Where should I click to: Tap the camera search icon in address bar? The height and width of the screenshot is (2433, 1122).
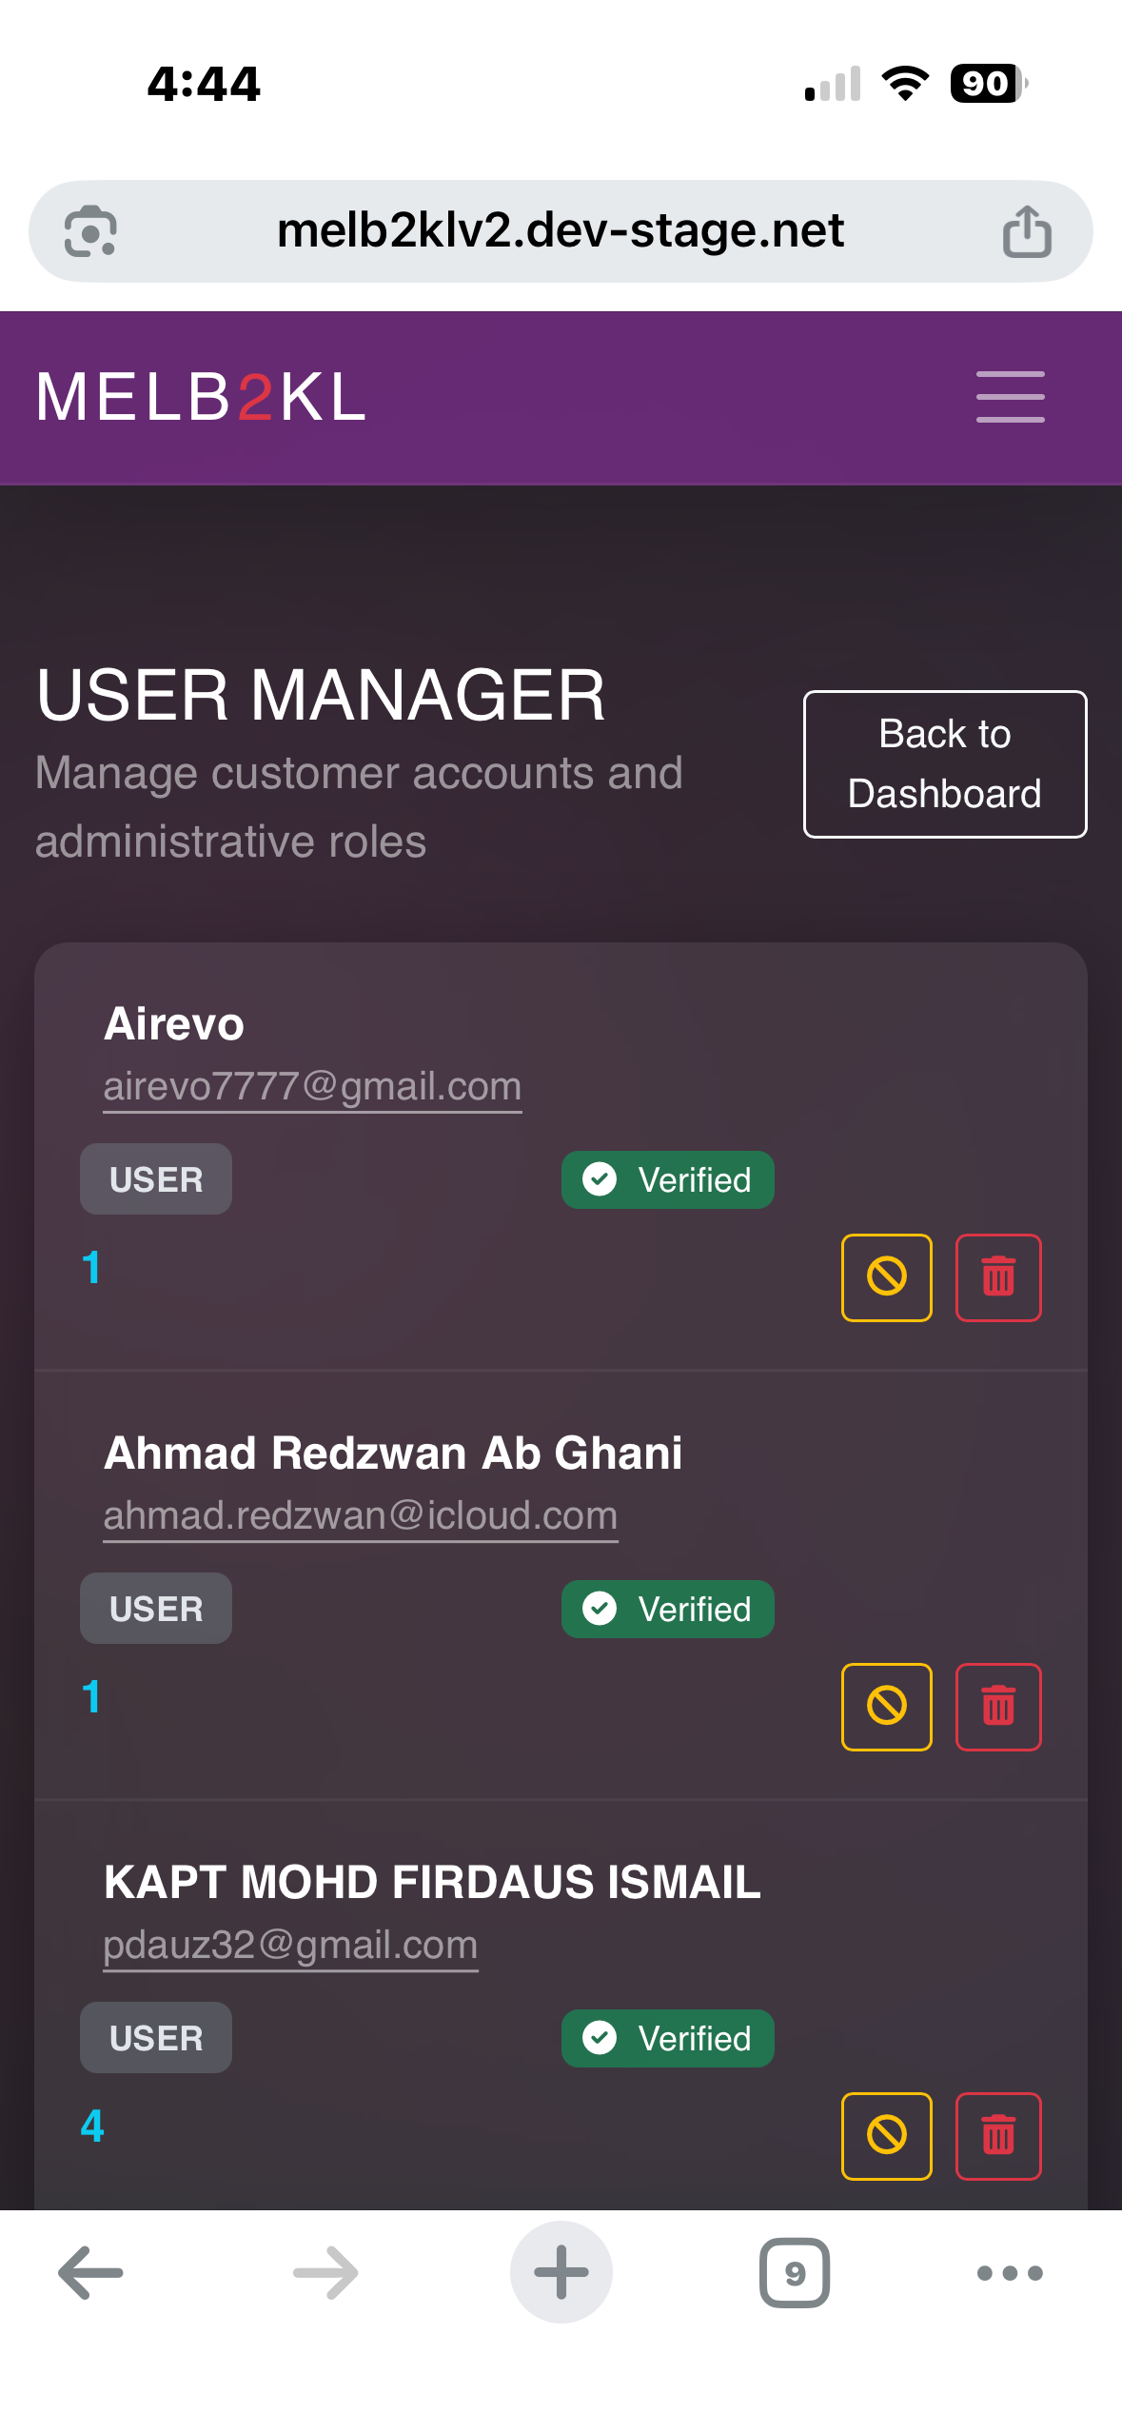coord(90,231)
